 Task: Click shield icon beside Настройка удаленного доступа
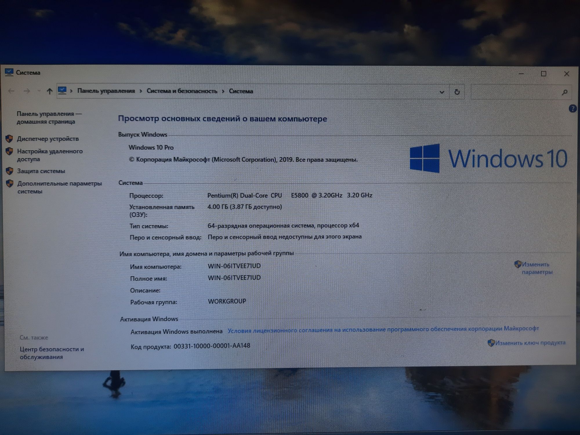pos(10,151)
